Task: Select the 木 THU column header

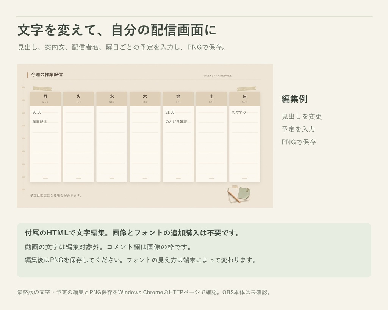Action: tap(145, 99)
